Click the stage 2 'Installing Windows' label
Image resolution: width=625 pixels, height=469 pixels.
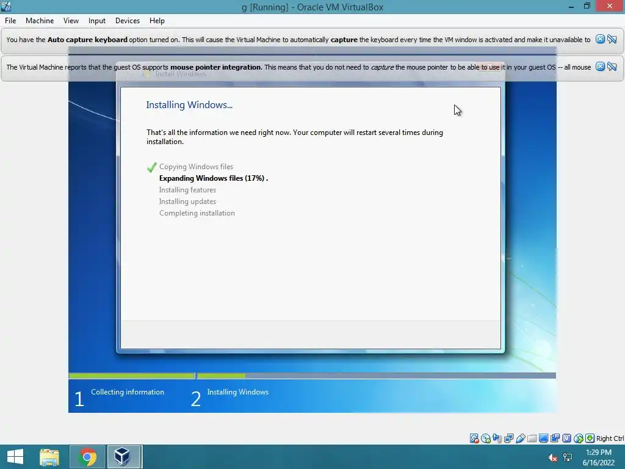pos(238,392)
